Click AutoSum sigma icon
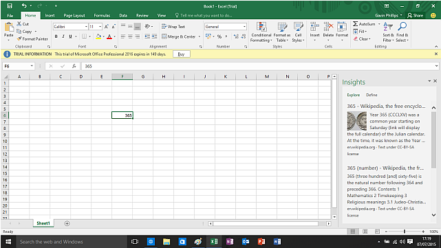441x248 pixels. coord(356,24)
